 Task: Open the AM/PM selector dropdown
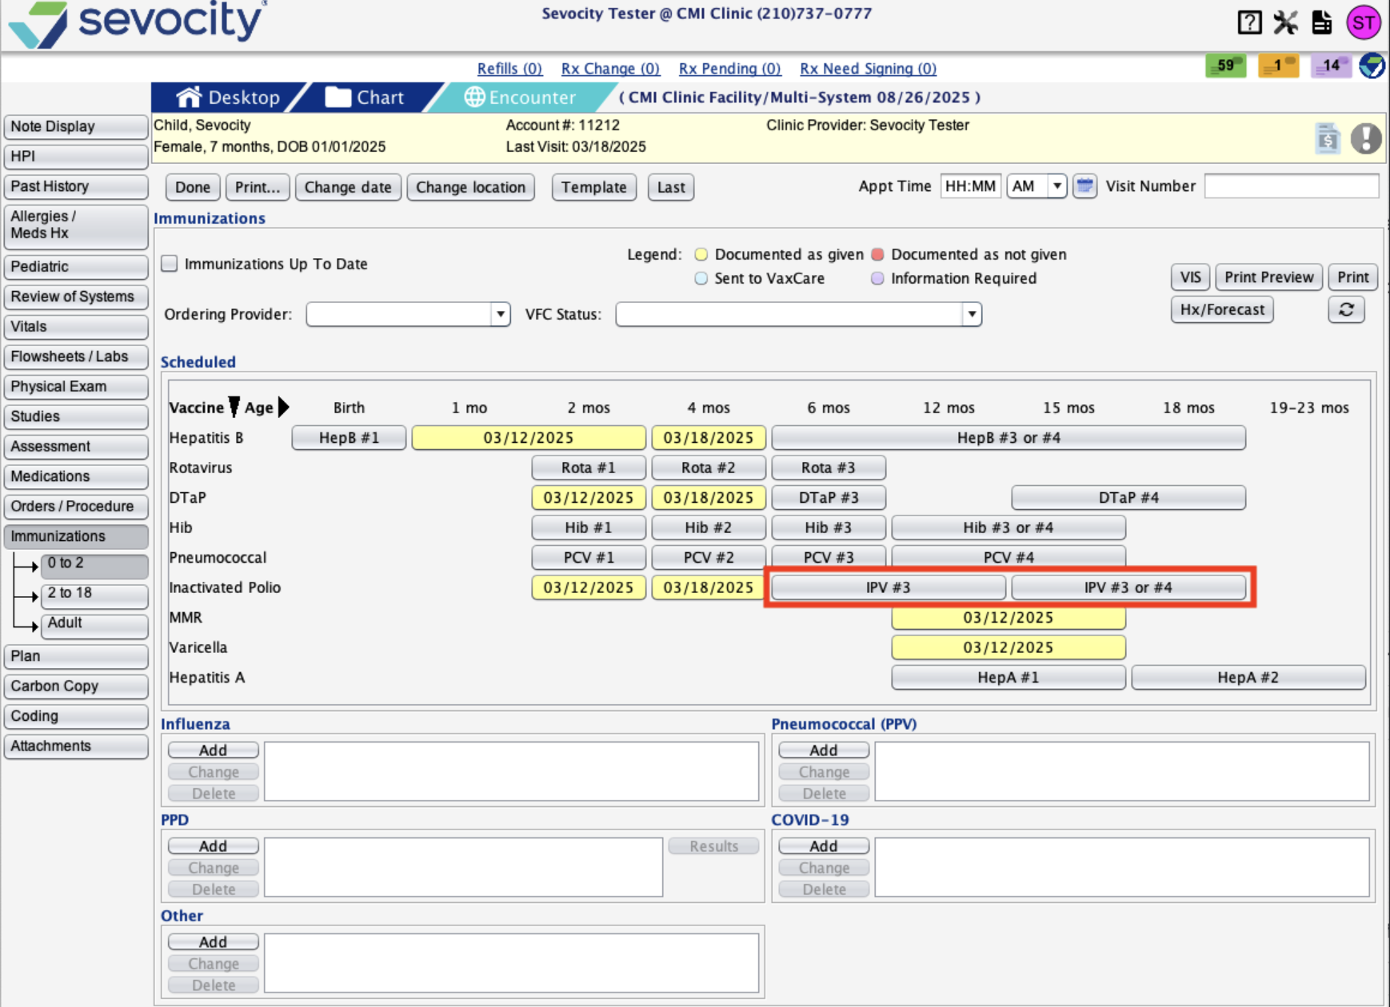point(1056,186)
